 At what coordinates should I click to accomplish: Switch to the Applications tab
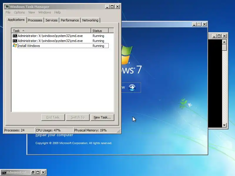pyautogui.click(x=16, y=20)
